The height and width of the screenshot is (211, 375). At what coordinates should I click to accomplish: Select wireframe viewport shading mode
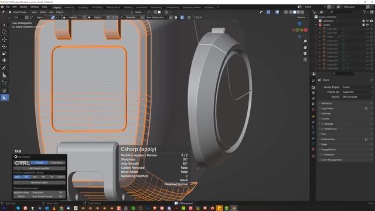(291, 12)
